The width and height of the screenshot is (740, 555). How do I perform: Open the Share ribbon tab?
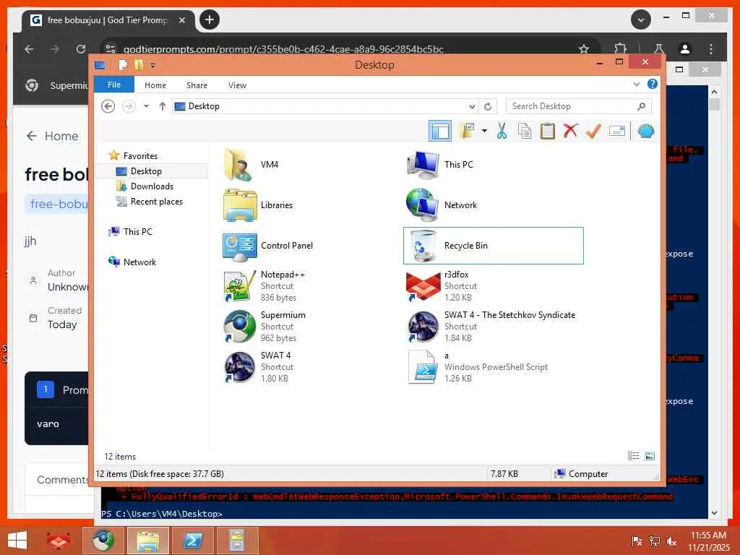click(x=197, y=85)
